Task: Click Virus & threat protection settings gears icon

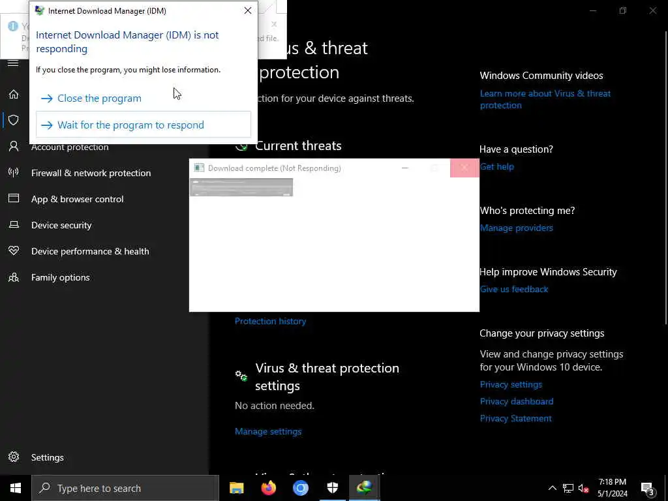Action: coord(241,376)
